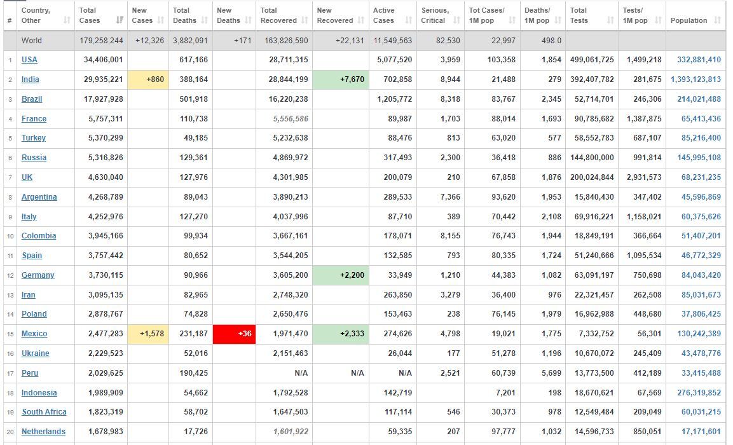Open the Ukraine country link
Image resolution: width=733 pixels, height=445 pixels.
[x=36, y=352]
